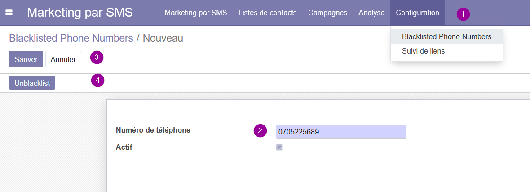530x192 pixels.
Task: Discard changes with Annuler button
Action: click(63, 59)
